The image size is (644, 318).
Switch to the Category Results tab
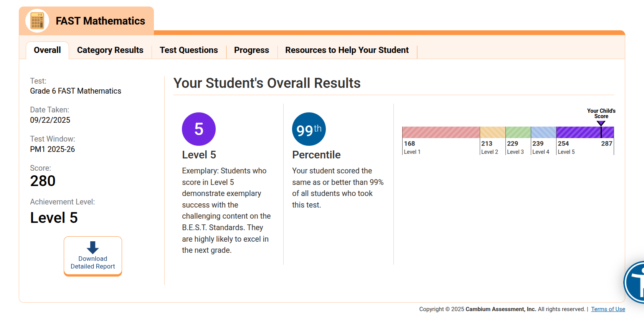[110, 50]
